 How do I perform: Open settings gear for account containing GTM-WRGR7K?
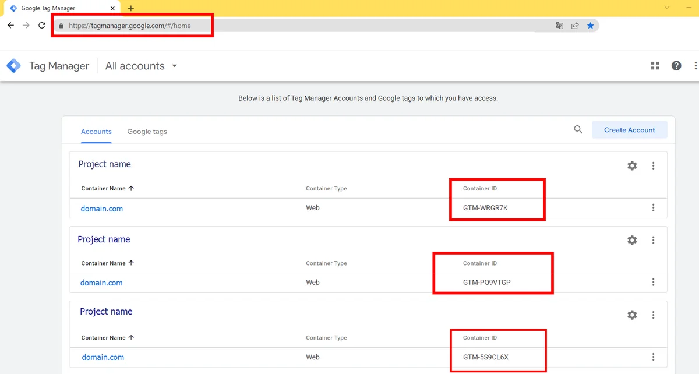tap(632, 166)
